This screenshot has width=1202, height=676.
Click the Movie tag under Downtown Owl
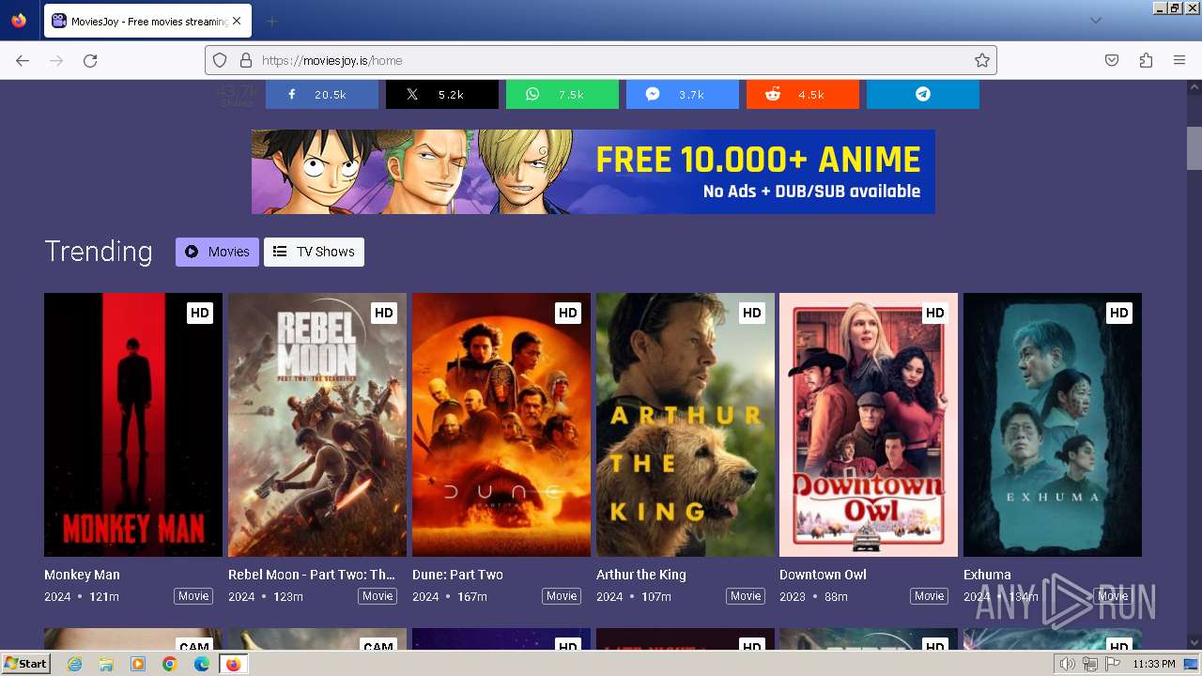click(929, 596)
